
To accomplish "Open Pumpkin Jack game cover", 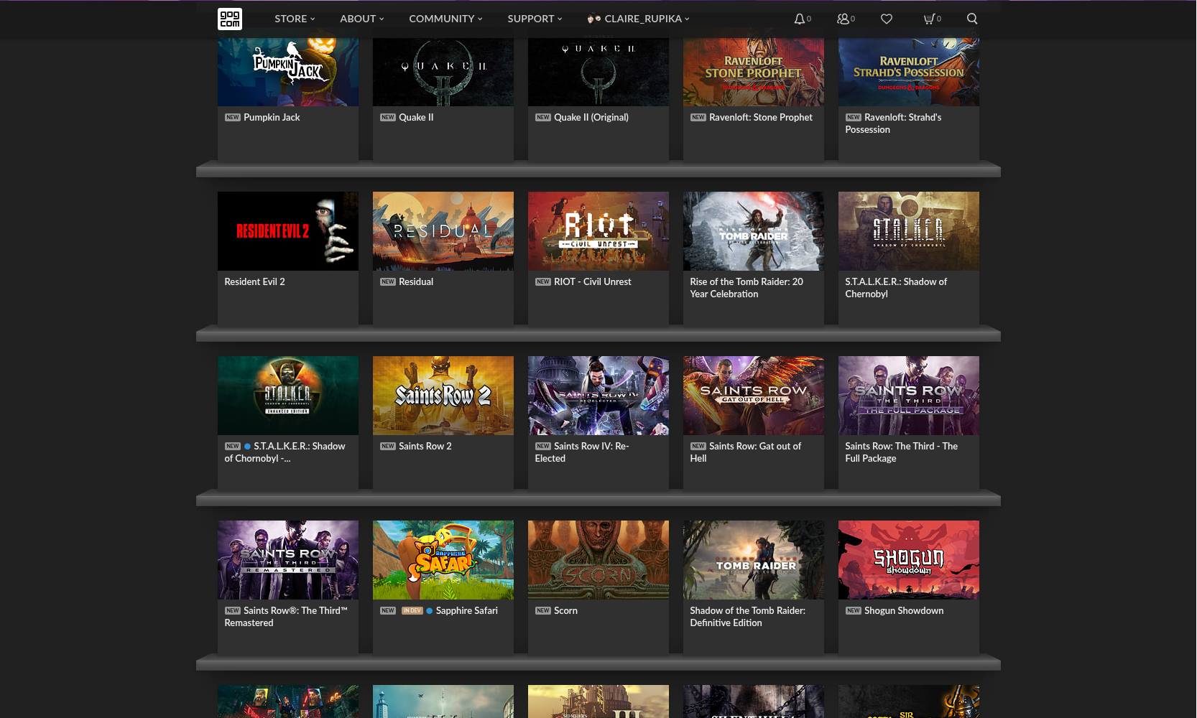I will coord(288,72).
